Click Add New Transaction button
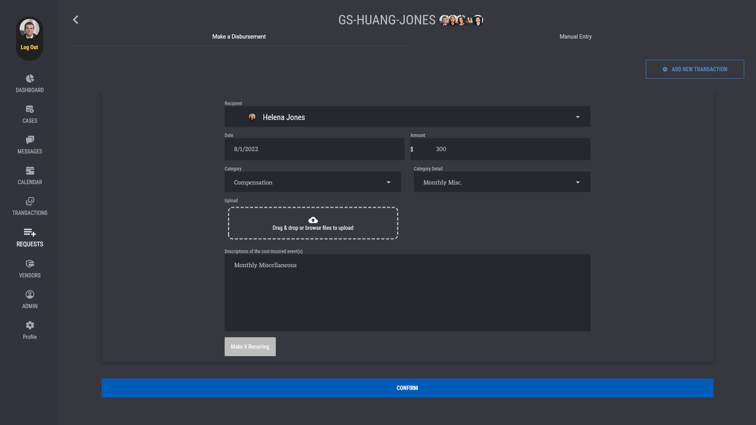 point(695,69)
